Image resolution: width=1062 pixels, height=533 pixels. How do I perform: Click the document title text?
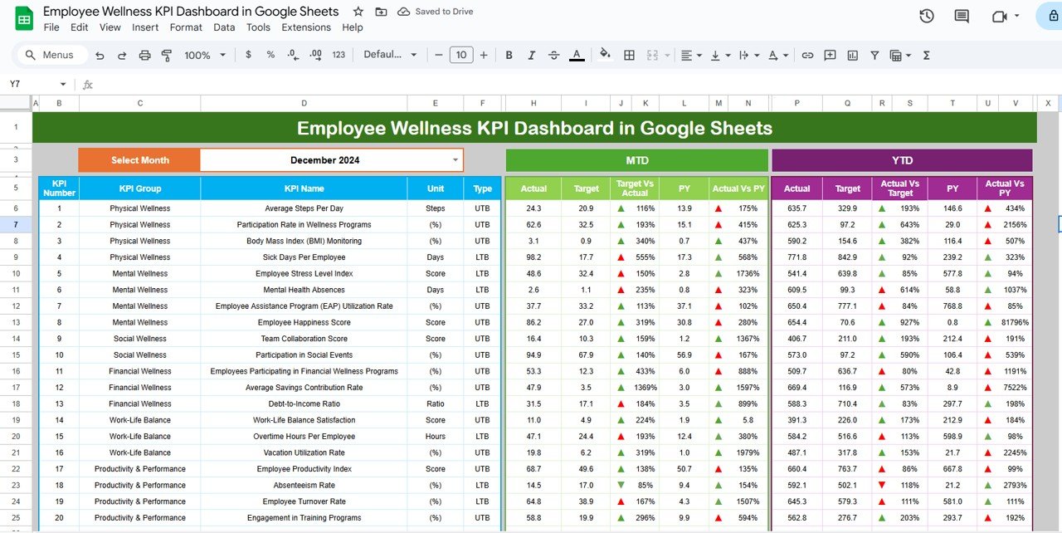point(191,12)
